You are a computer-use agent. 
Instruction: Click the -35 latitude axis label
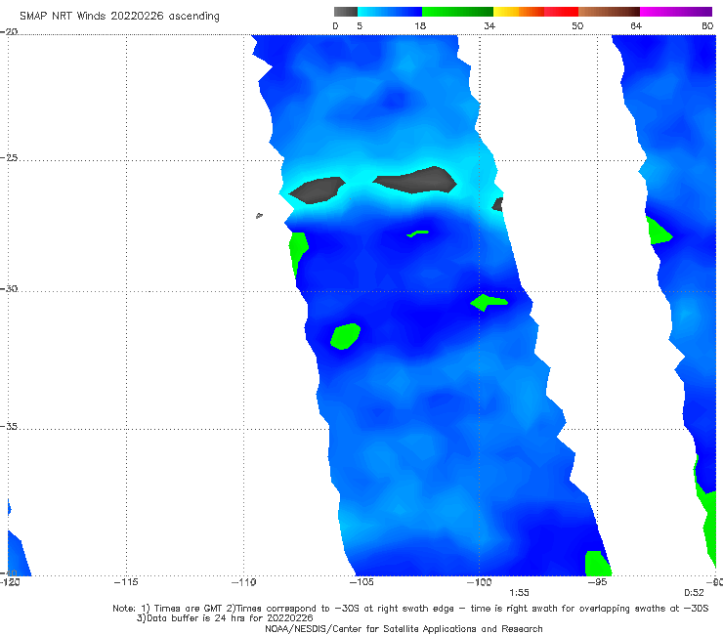(9, 427)
